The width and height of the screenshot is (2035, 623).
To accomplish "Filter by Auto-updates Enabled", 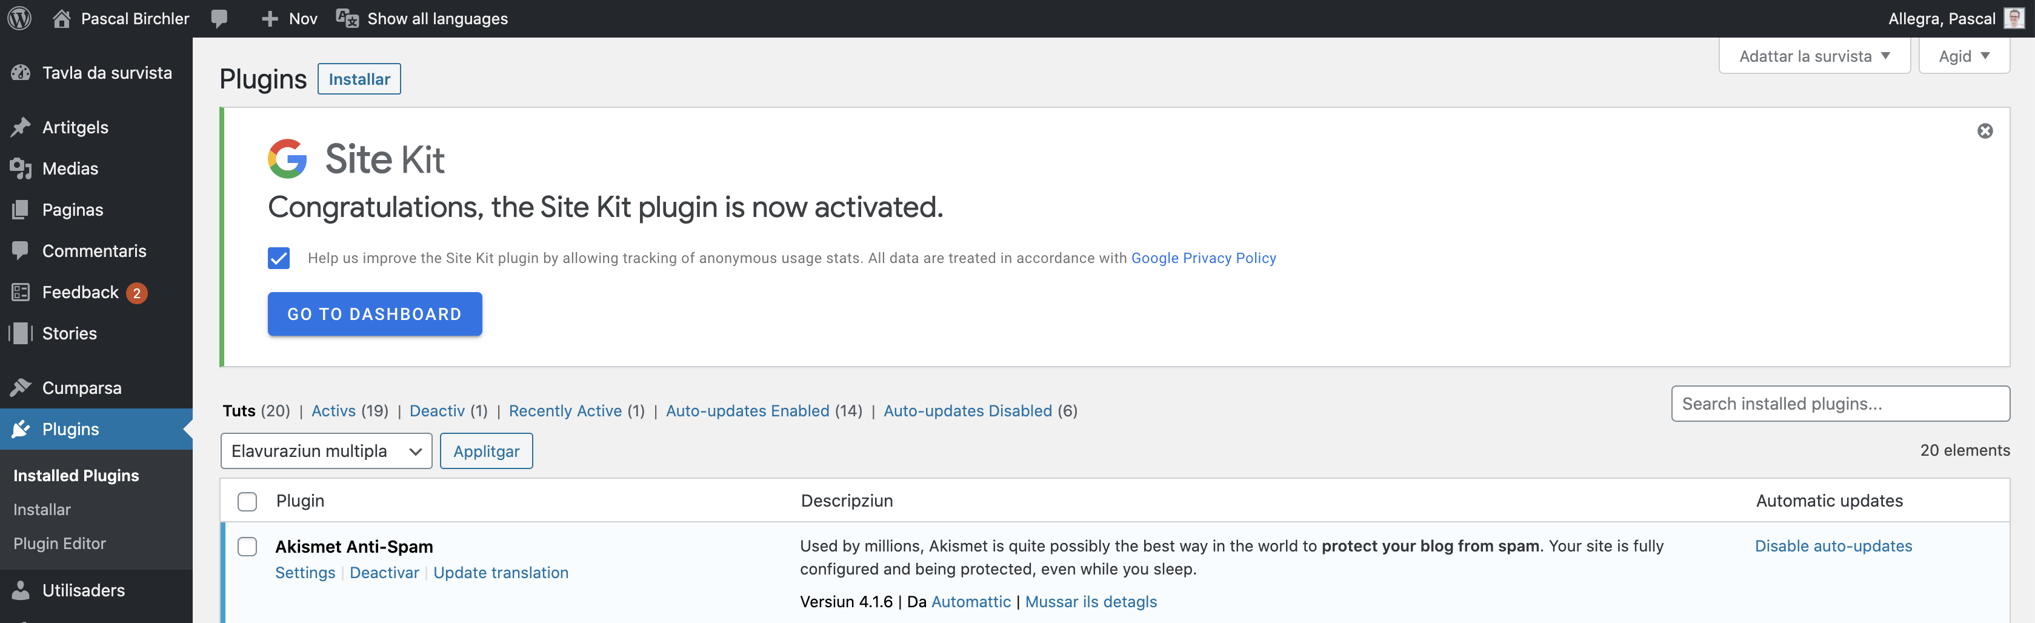I will pos(747,411).
